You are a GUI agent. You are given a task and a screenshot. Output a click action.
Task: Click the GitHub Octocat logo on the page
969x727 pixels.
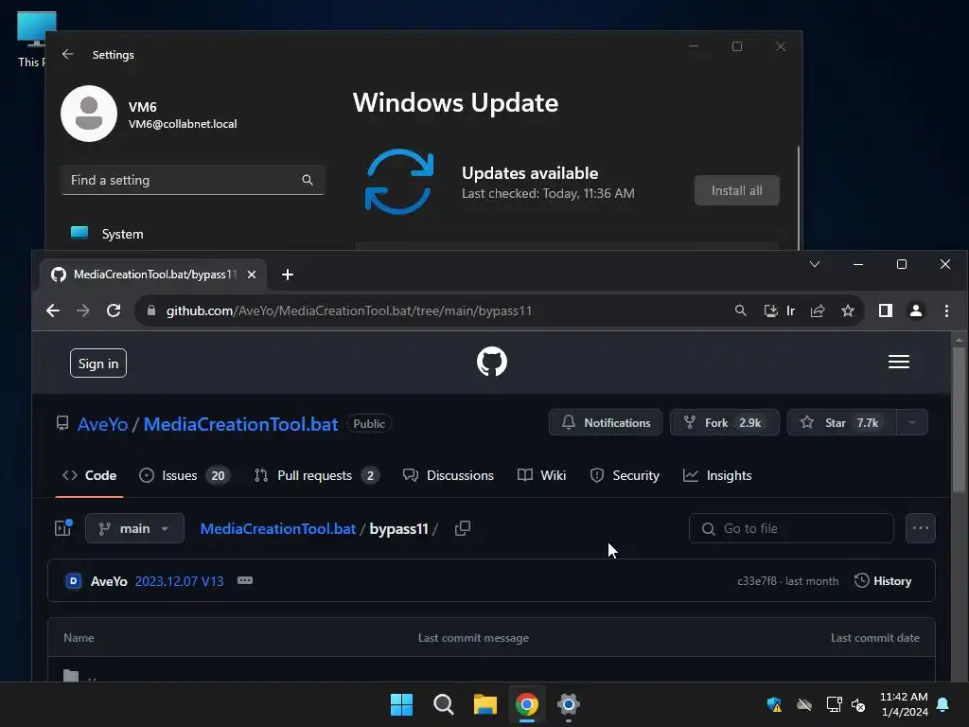(x=492, y=362)
